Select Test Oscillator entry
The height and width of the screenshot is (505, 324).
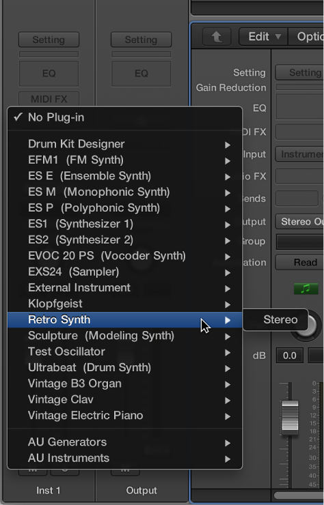click(125, 351)
